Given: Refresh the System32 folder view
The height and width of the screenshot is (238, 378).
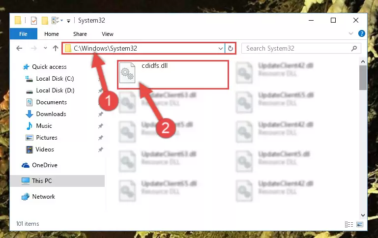Looking at the screenshot, I should (231, 49).
